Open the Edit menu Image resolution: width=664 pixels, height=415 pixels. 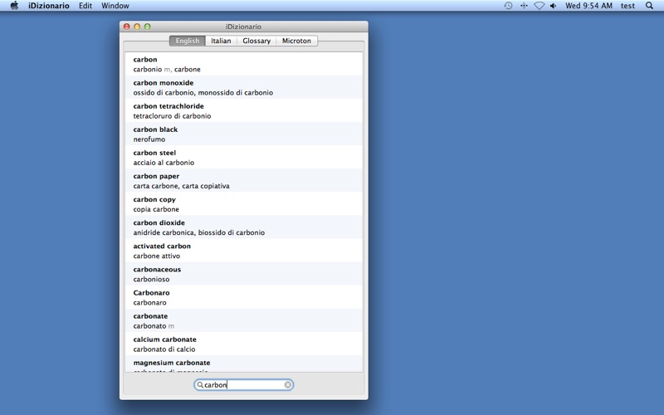(85, 6)
